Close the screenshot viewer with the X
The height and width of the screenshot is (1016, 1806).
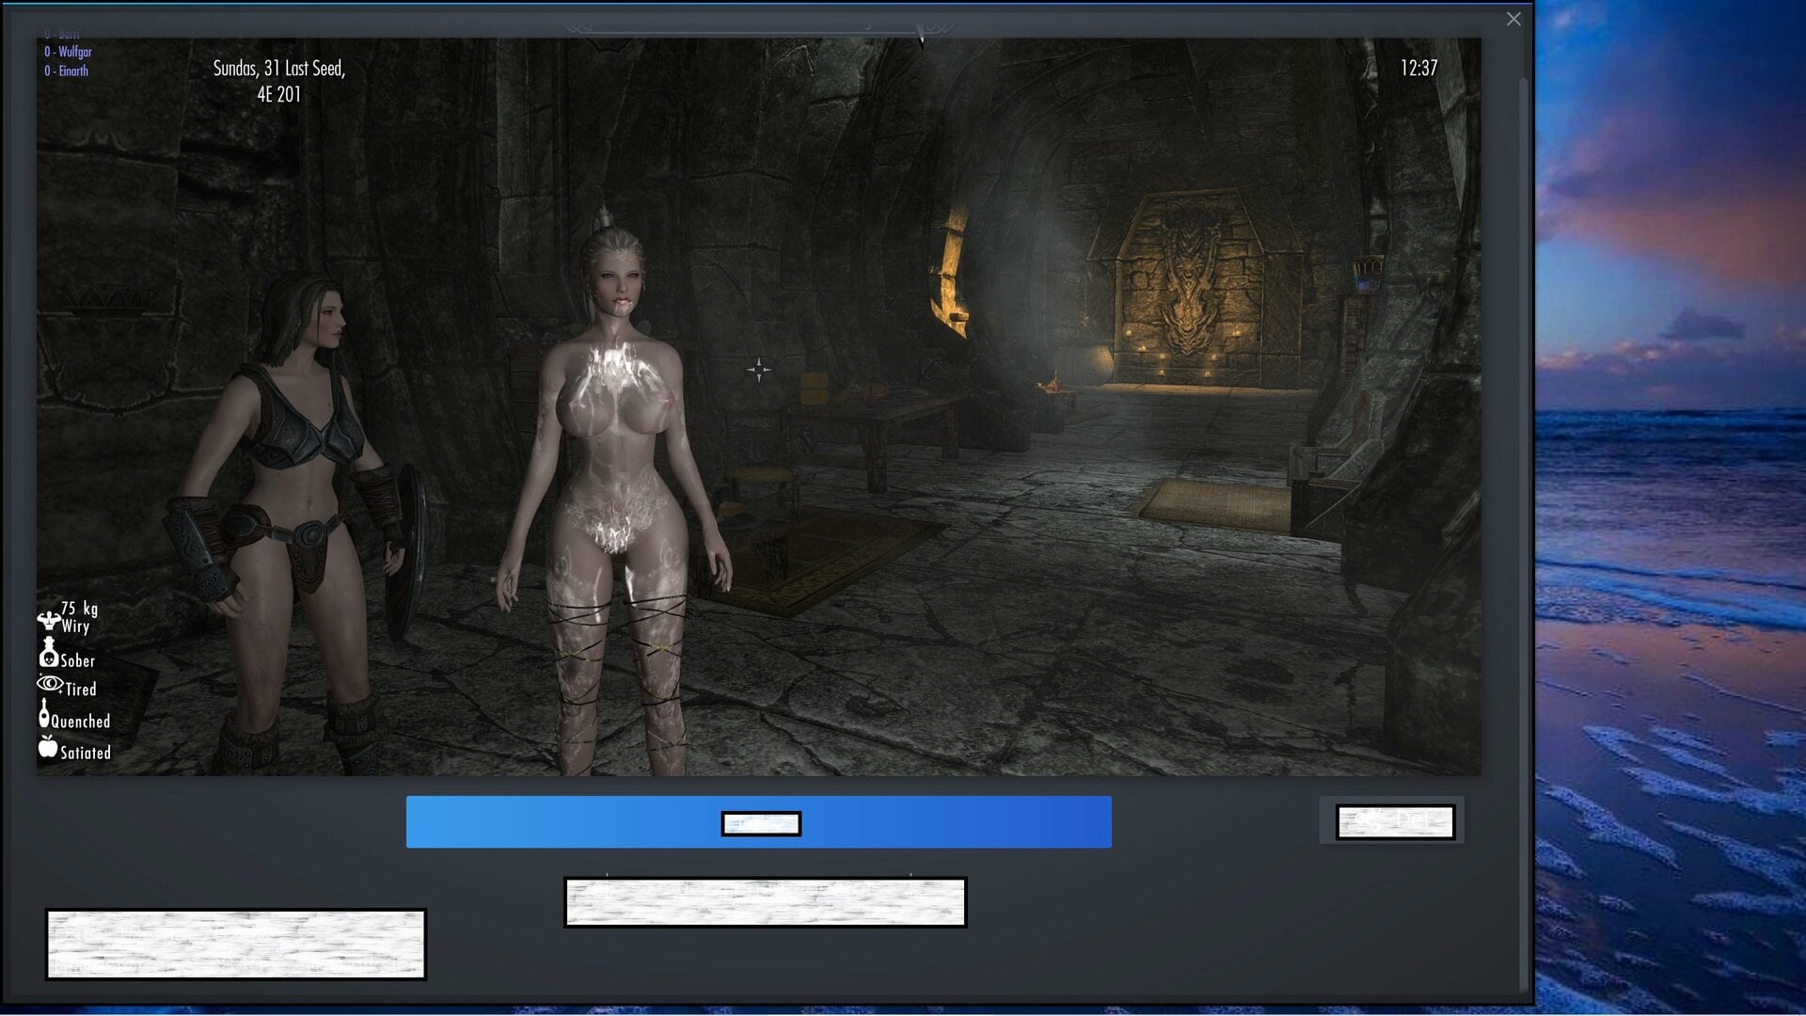click(1513, 19)
